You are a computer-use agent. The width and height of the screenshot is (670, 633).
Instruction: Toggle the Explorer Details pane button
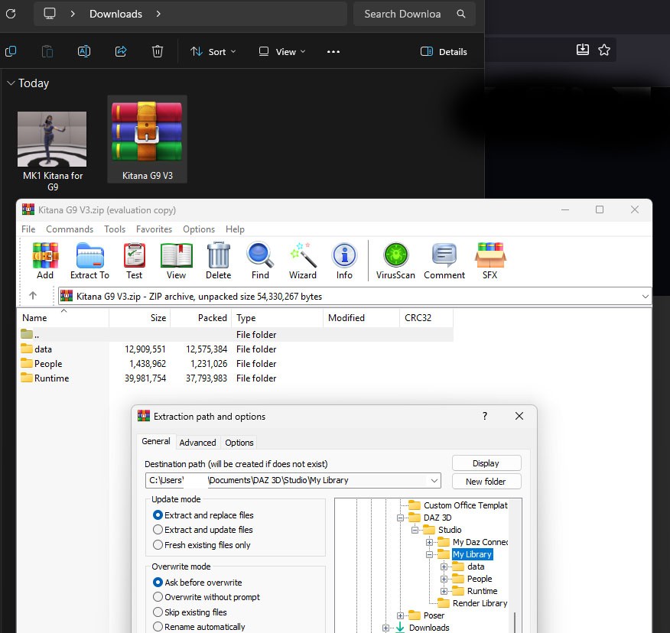[x=444, y=52]
